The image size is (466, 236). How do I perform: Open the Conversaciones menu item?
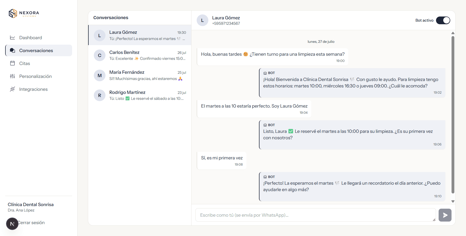(x=39, y=51)
